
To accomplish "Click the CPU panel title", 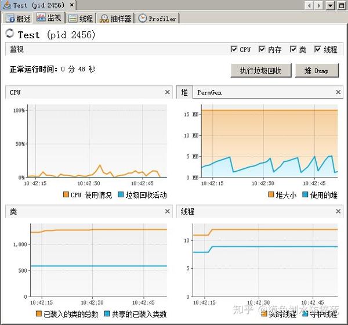I will tap(15, 92).
